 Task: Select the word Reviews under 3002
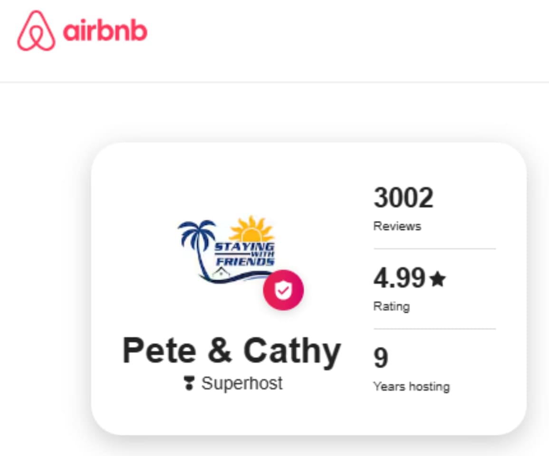coord(397,226)
